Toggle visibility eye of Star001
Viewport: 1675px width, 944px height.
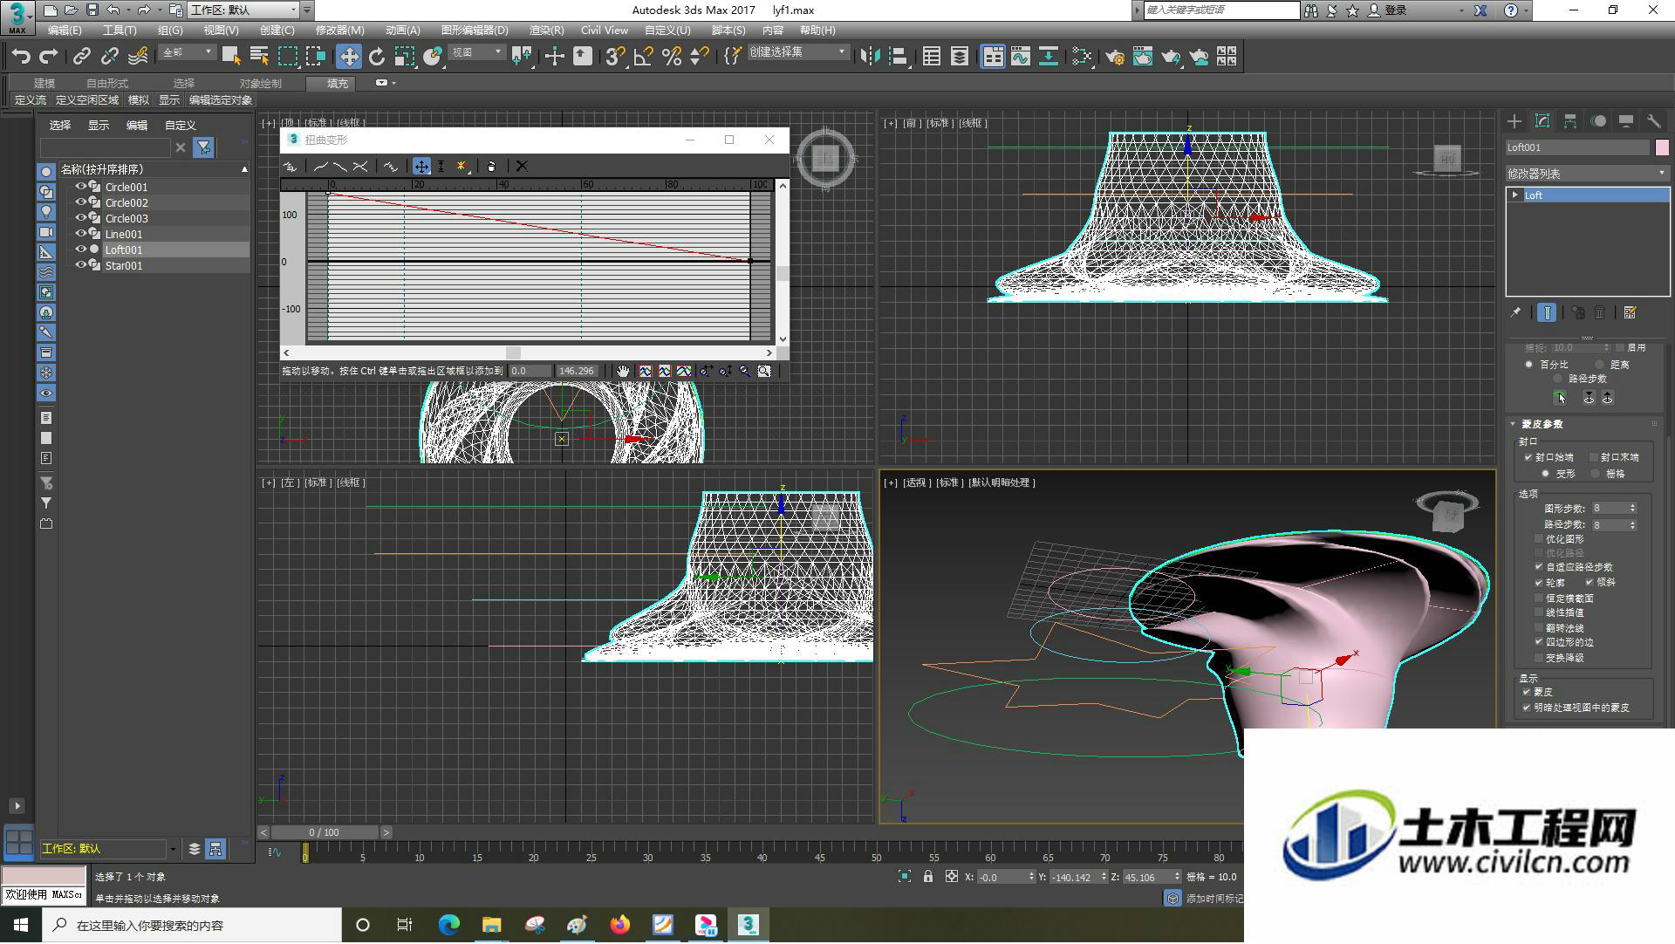81,265
